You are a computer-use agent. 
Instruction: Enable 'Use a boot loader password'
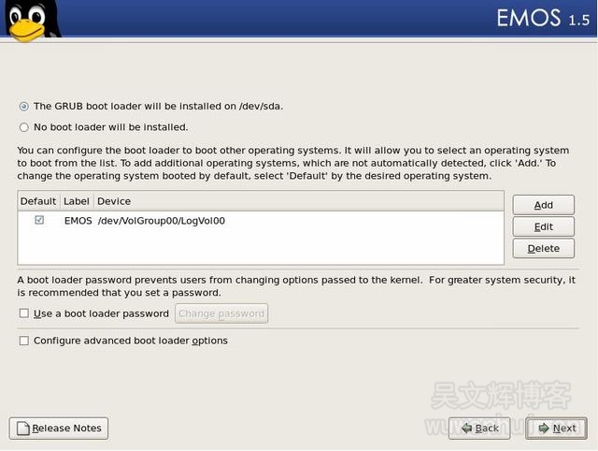(24, 314)
